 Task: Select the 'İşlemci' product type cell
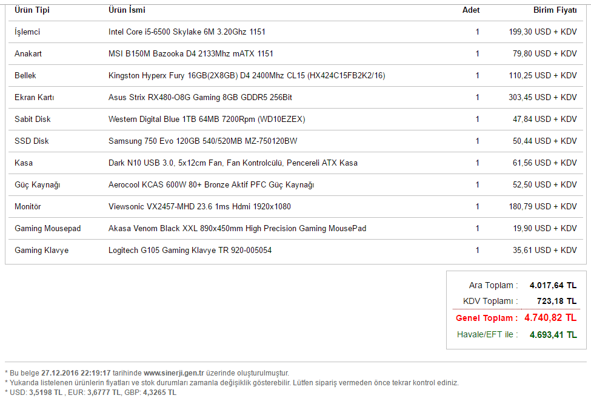[27, 32]
